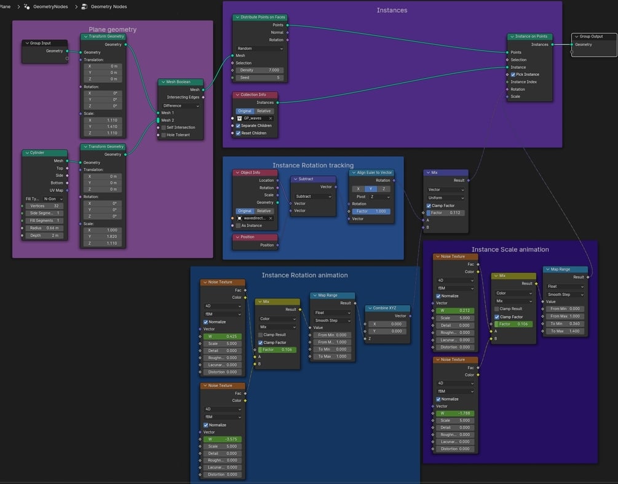Uncheck Reset Children in Collection Info

(238, 133)
